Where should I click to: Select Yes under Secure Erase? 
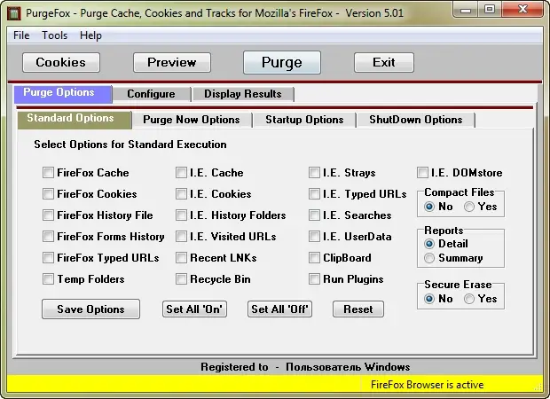(469, 299)
